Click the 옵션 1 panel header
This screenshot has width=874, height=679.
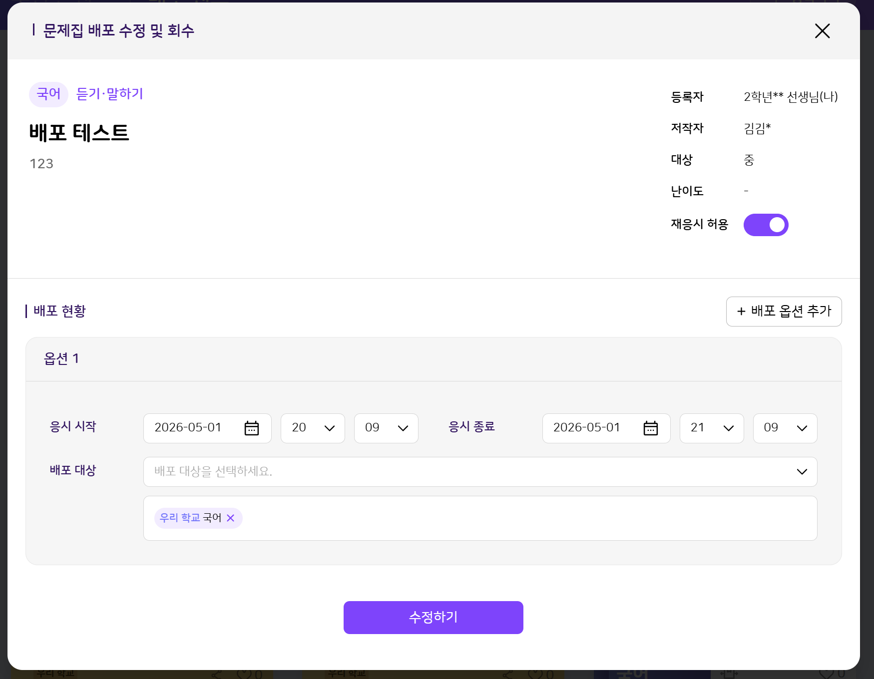click(434, 359)
